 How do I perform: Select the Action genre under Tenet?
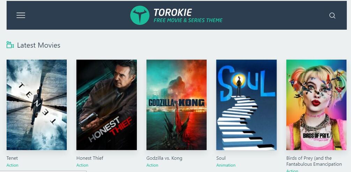coord(12,165)
